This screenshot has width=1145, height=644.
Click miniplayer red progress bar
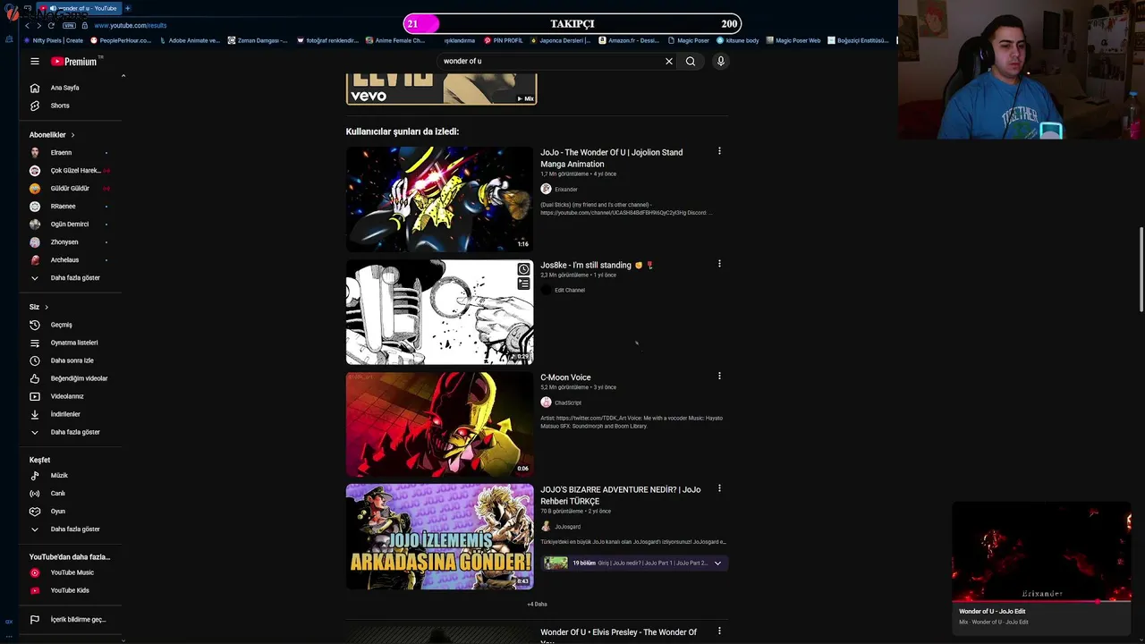[1041, 602]
